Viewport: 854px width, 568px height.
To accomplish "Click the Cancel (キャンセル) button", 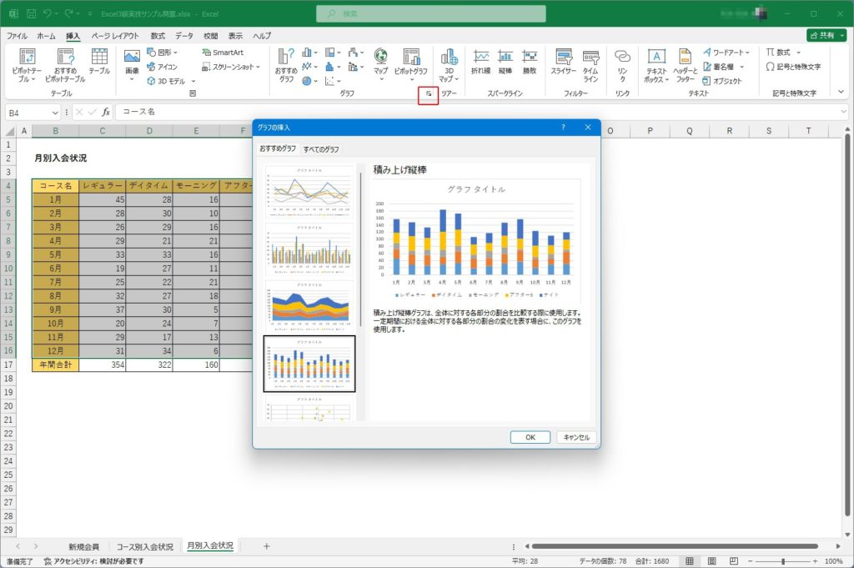I will pos(575,437).
